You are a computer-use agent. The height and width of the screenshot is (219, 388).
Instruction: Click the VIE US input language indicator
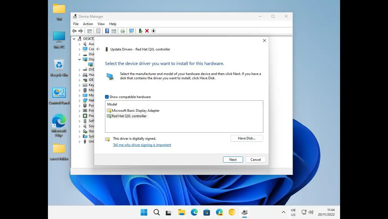pyautogui.click(x=293, y=212)
